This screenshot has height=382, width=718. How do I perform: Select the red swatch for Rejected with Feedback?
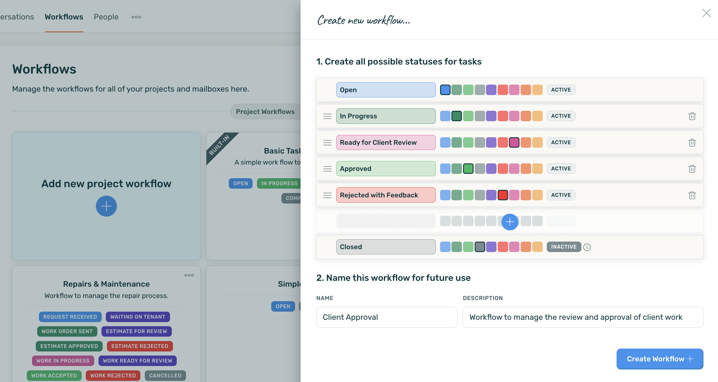[503, 195]
